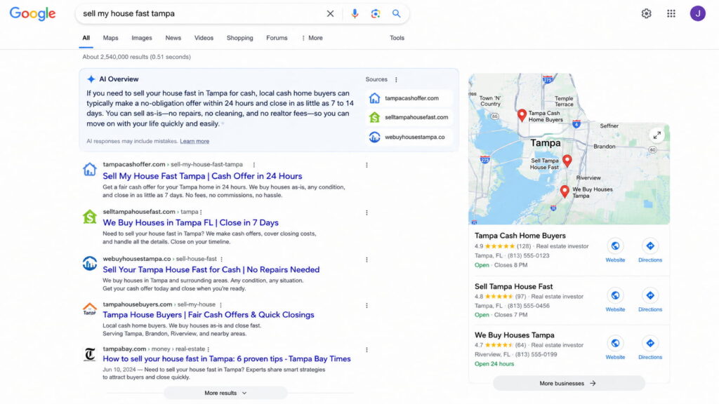Select We Buy Houses Tampa map pin
Image resolution: width=719 pixels, height=404 pixels.
click(565, 191)
